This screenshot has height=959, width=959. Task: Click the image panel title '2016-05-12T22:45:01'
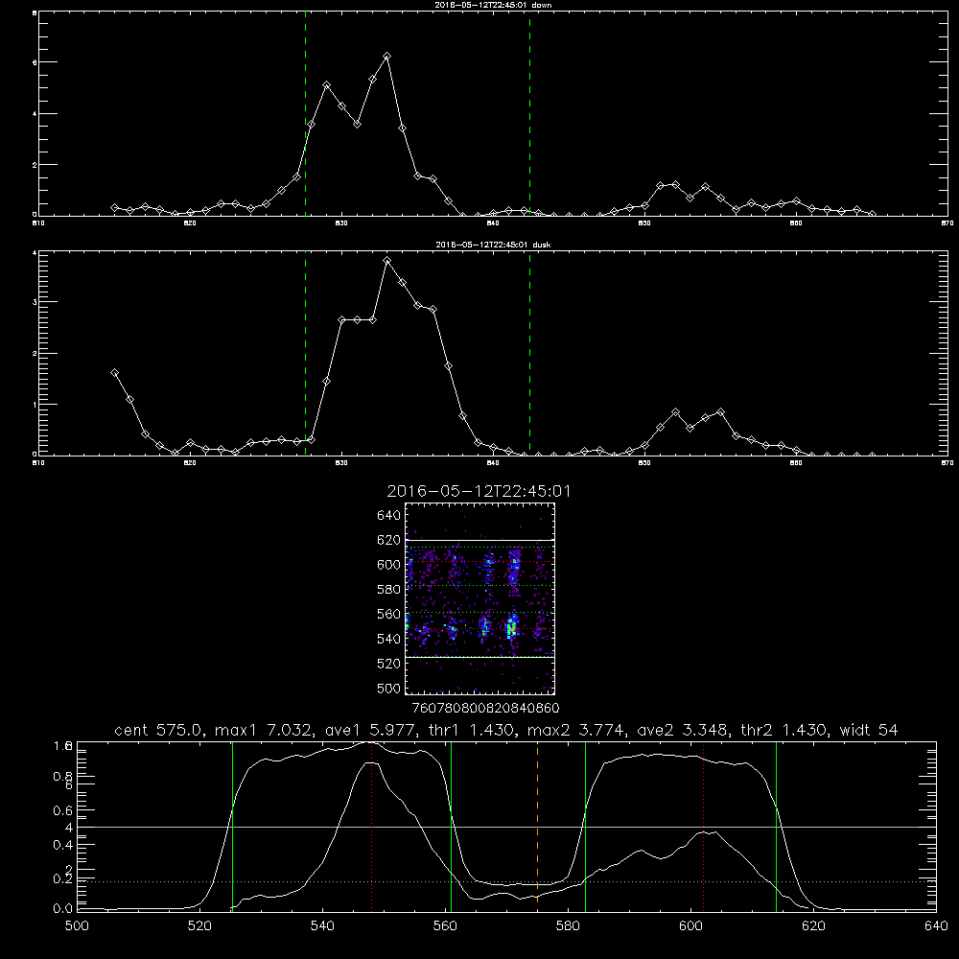coord(479,491)
